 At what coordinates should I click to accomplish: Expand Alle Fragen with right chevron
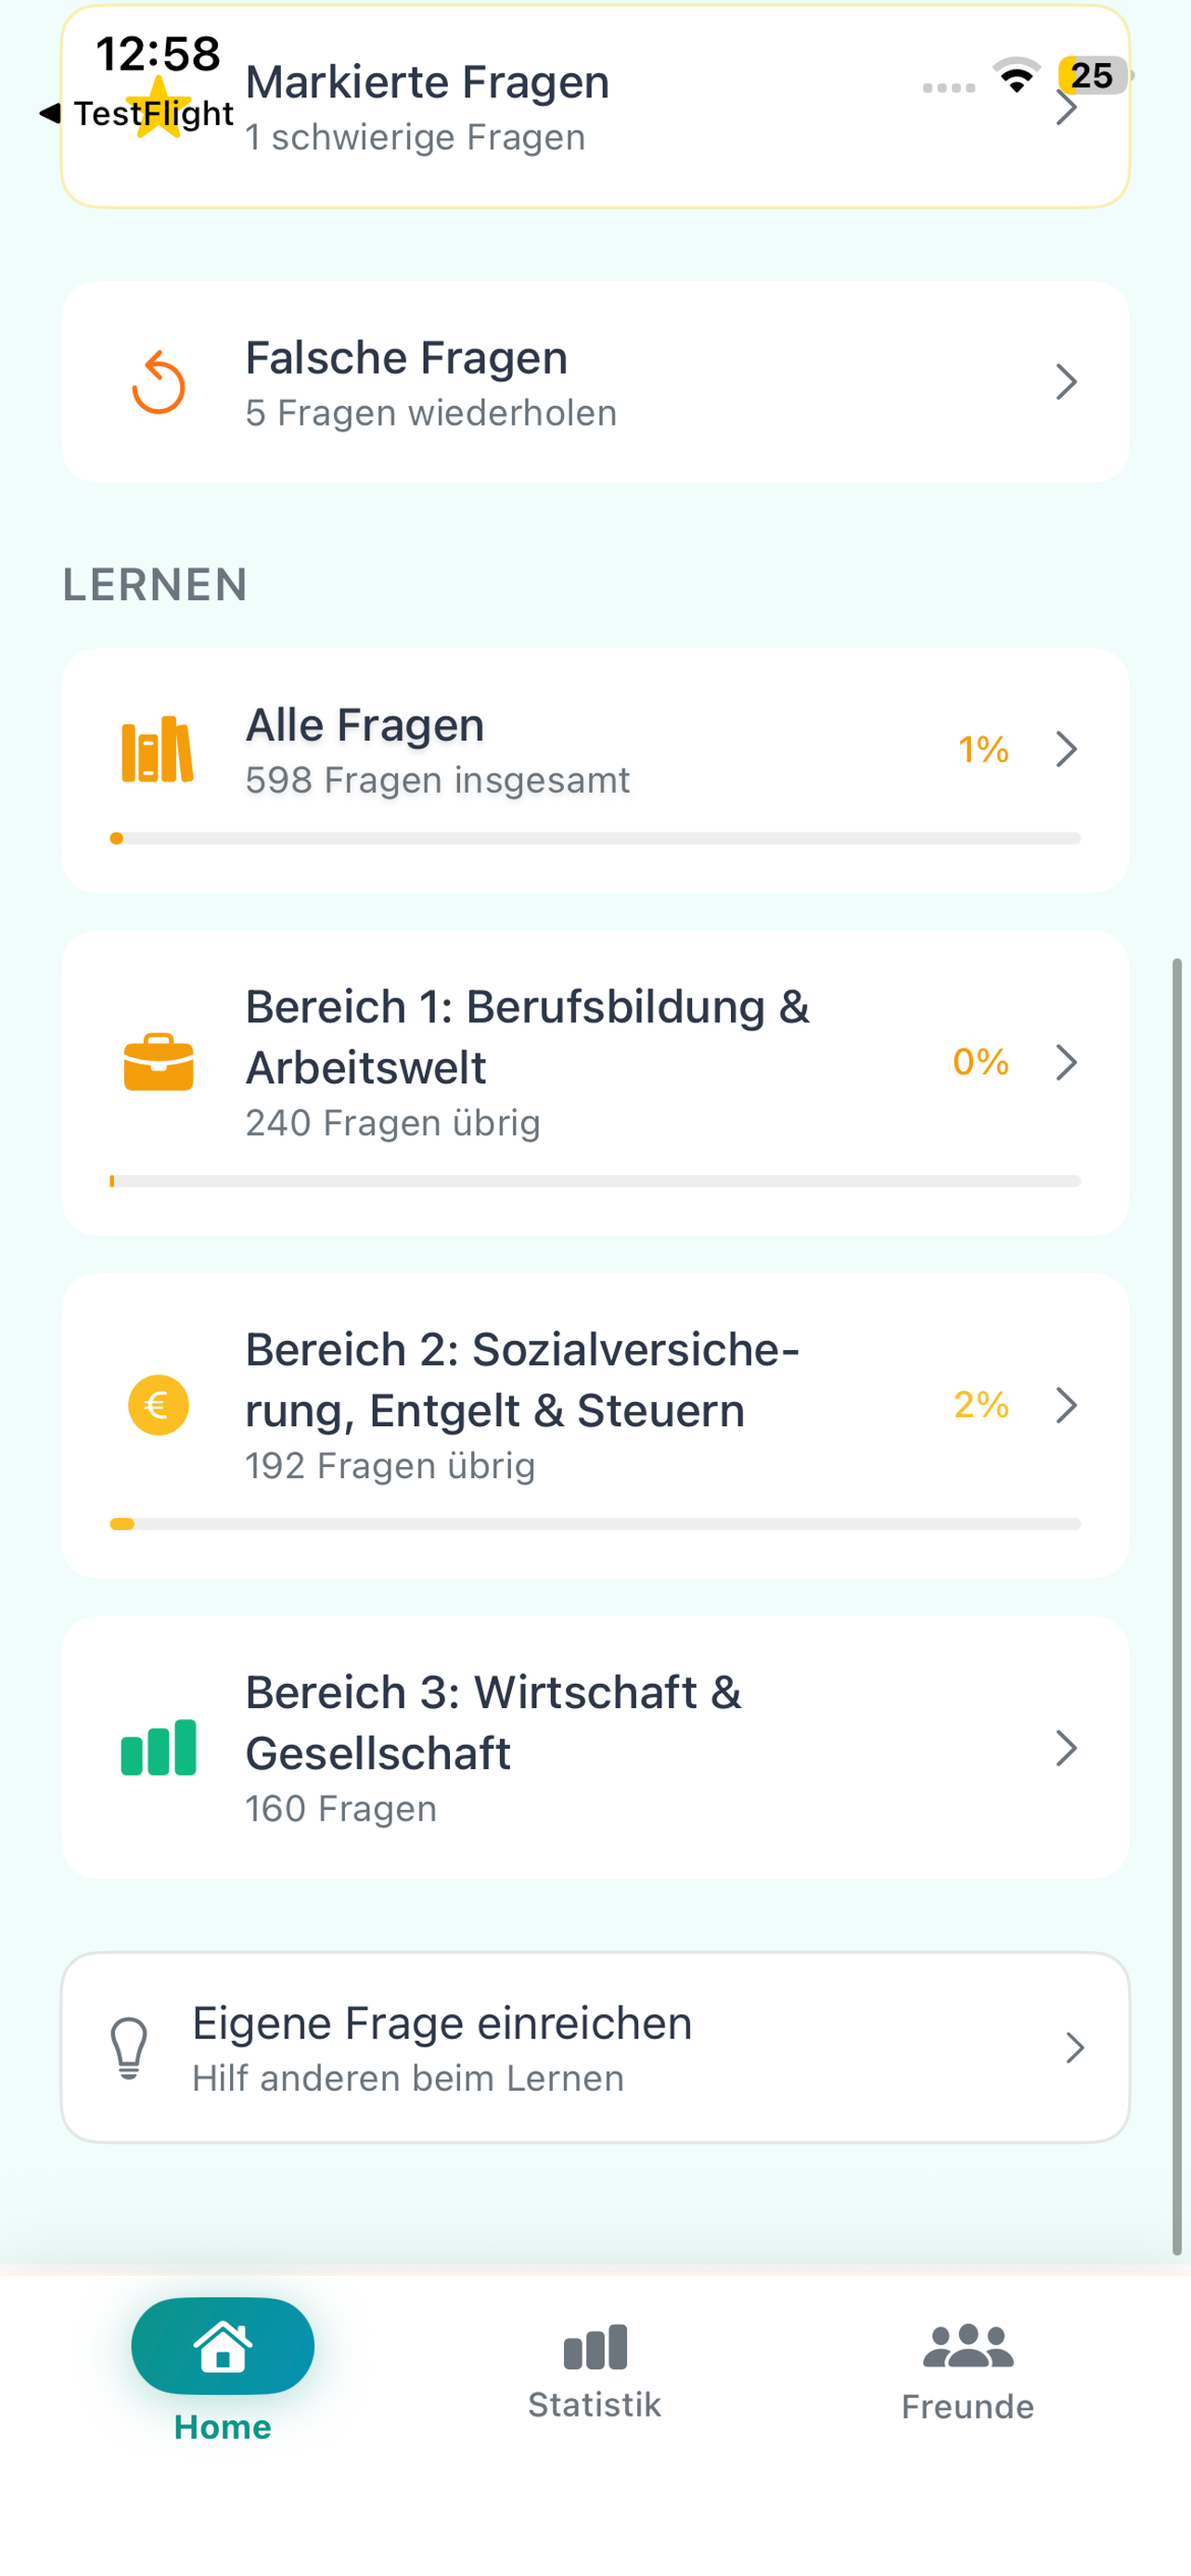(1066, 749)
